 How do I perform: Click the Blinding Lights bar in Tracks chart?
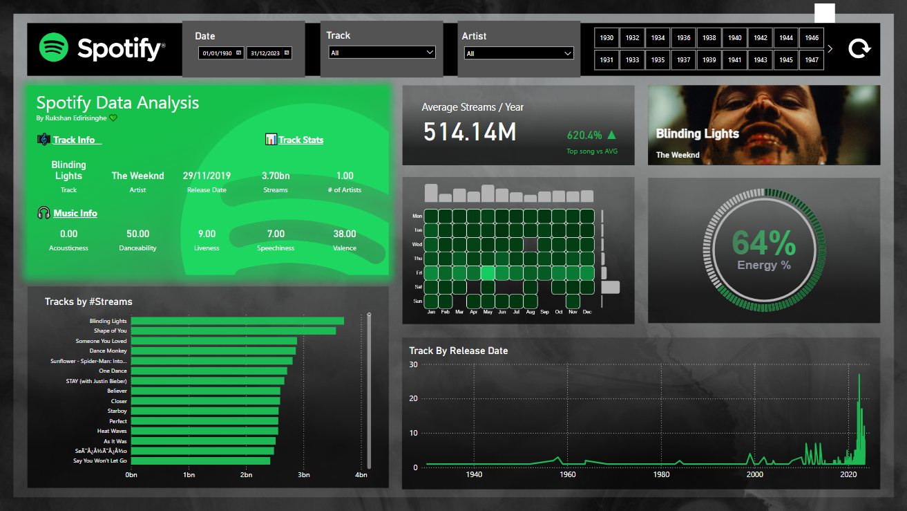pos(238,321)
